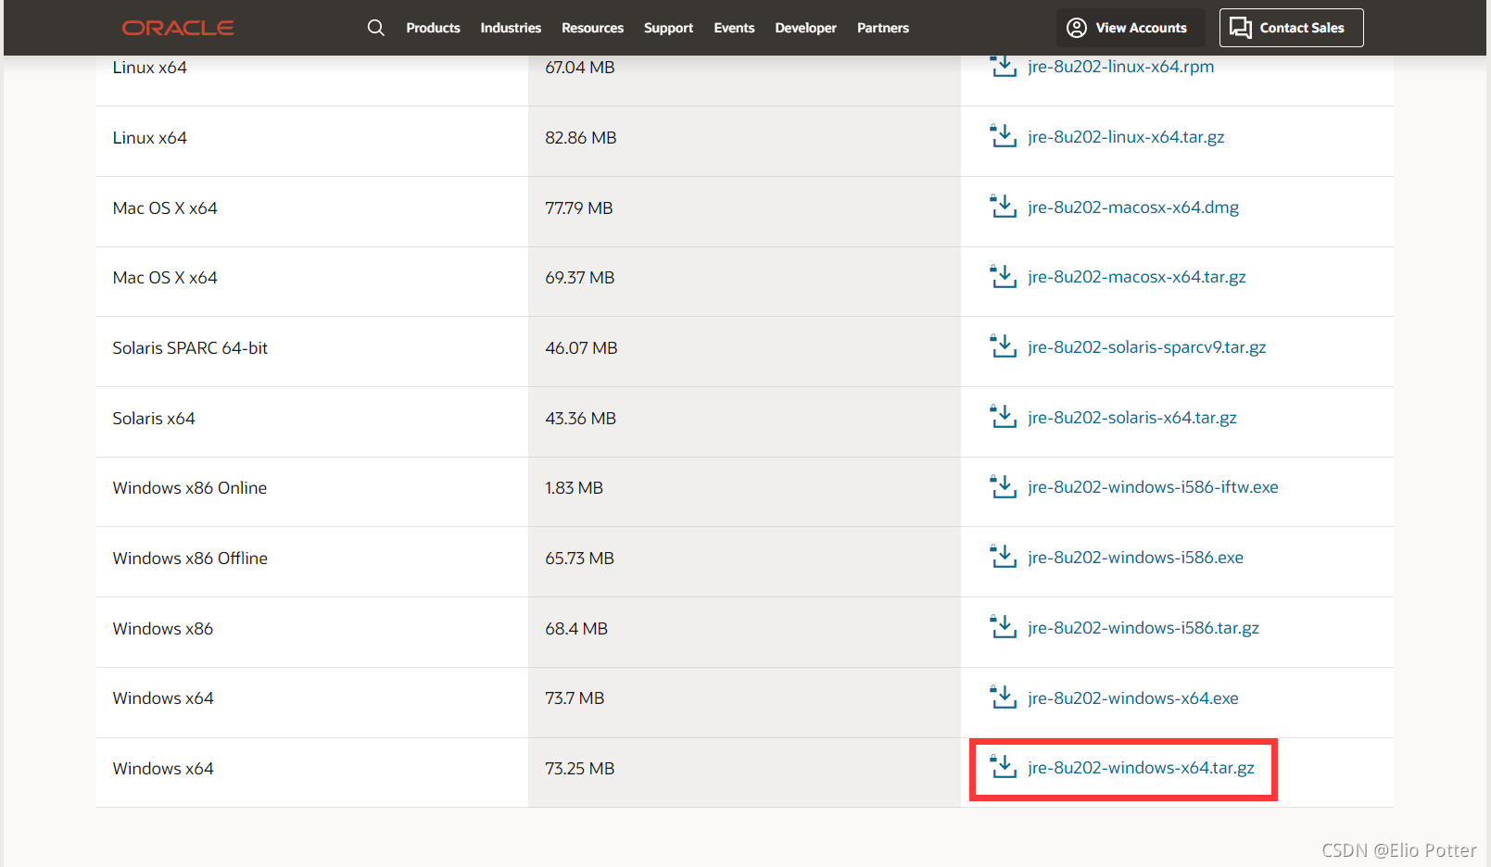This screenshot has width=1491, height=867.
Task: Select the Windows x86 Offline text
Action: (x=190, y=559)
